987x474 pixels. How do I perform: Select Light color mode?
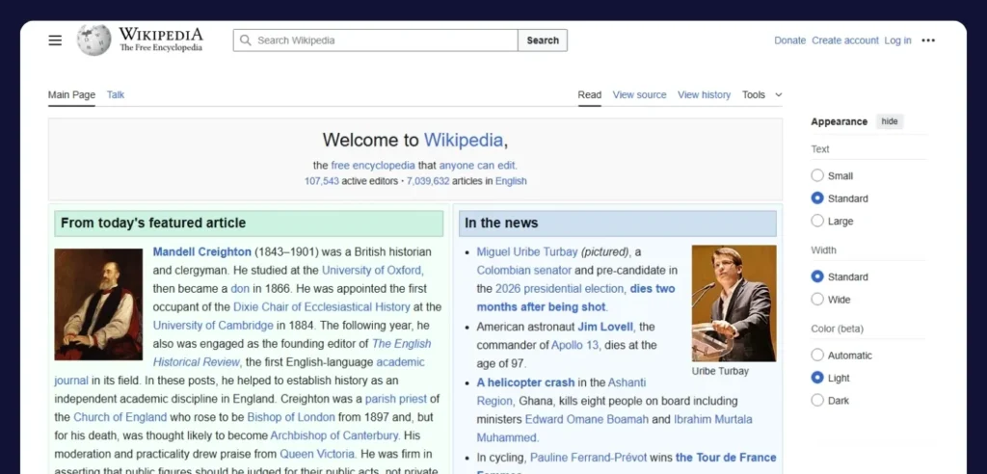click(x=817, y=378)
